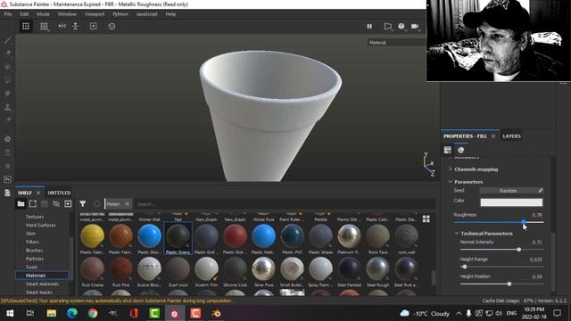Open Microsoft Edge from the taskbar
The width and height of the screenshot is (571, 321).
71,313
